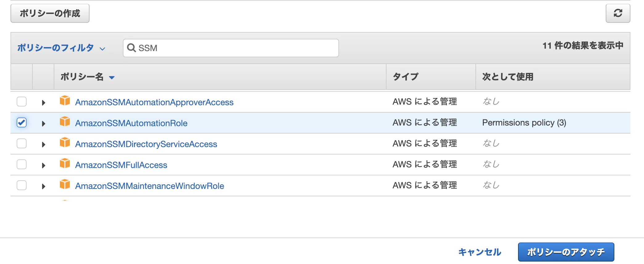Click the AmazonSSMDirectoryServiceAccess policy box icon
Image resolution: width=644 pixels, height=264 pixels.
[x=65, y=142]
